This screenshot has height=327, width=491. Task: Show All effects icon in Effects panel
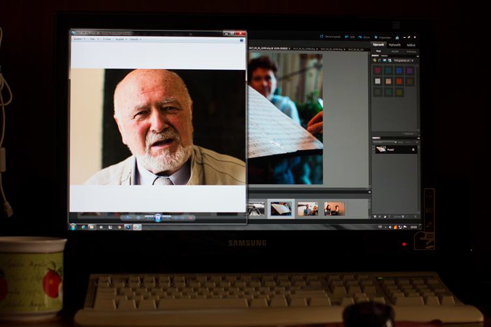click(x=390, y=61)
